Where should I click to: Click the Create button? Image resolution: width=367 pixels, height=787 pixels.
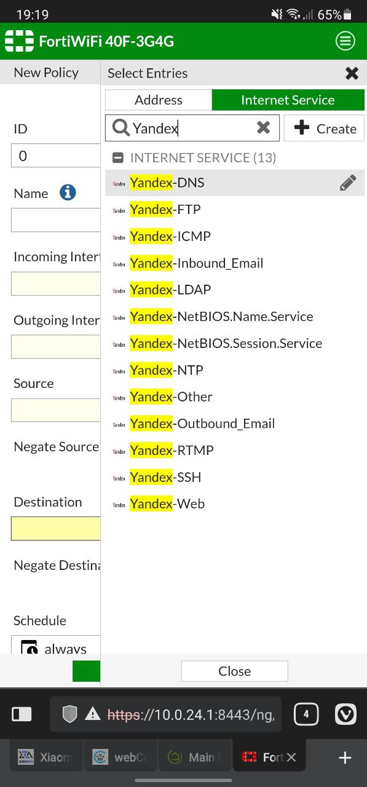(324, 128)
